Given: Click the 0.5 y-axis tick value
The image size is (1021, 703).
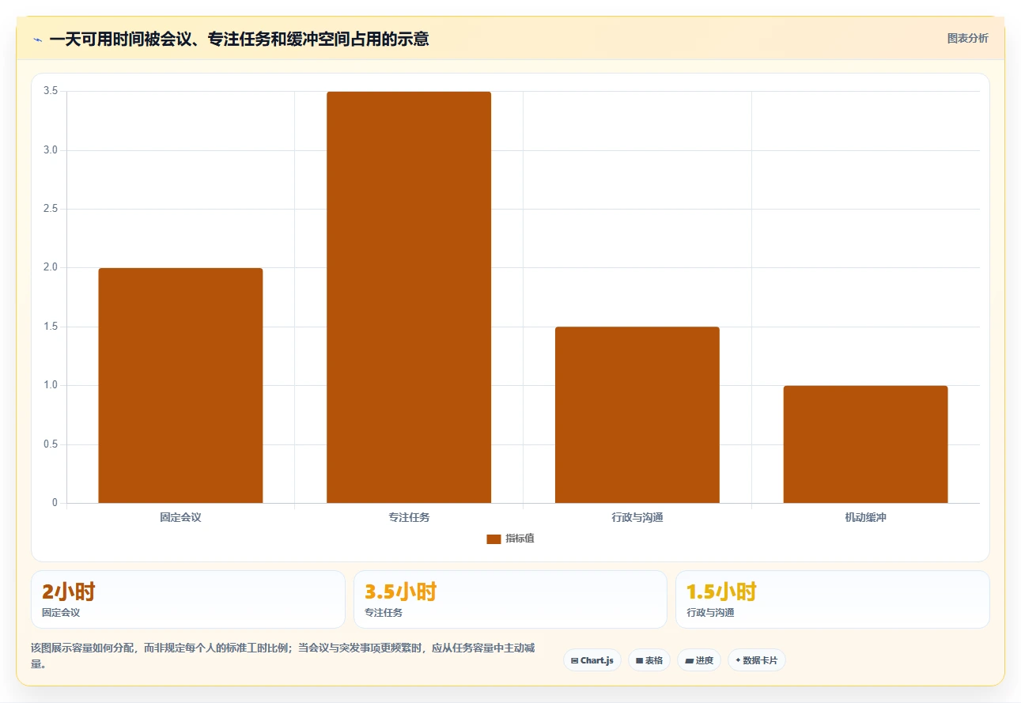Looking at the screenshot, I should click(x=51, y=444).
